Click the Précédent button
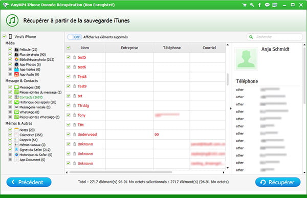 coord(29,182)
